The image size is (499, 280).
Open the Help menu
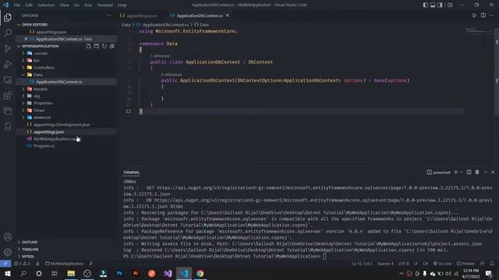coord(122,5)
